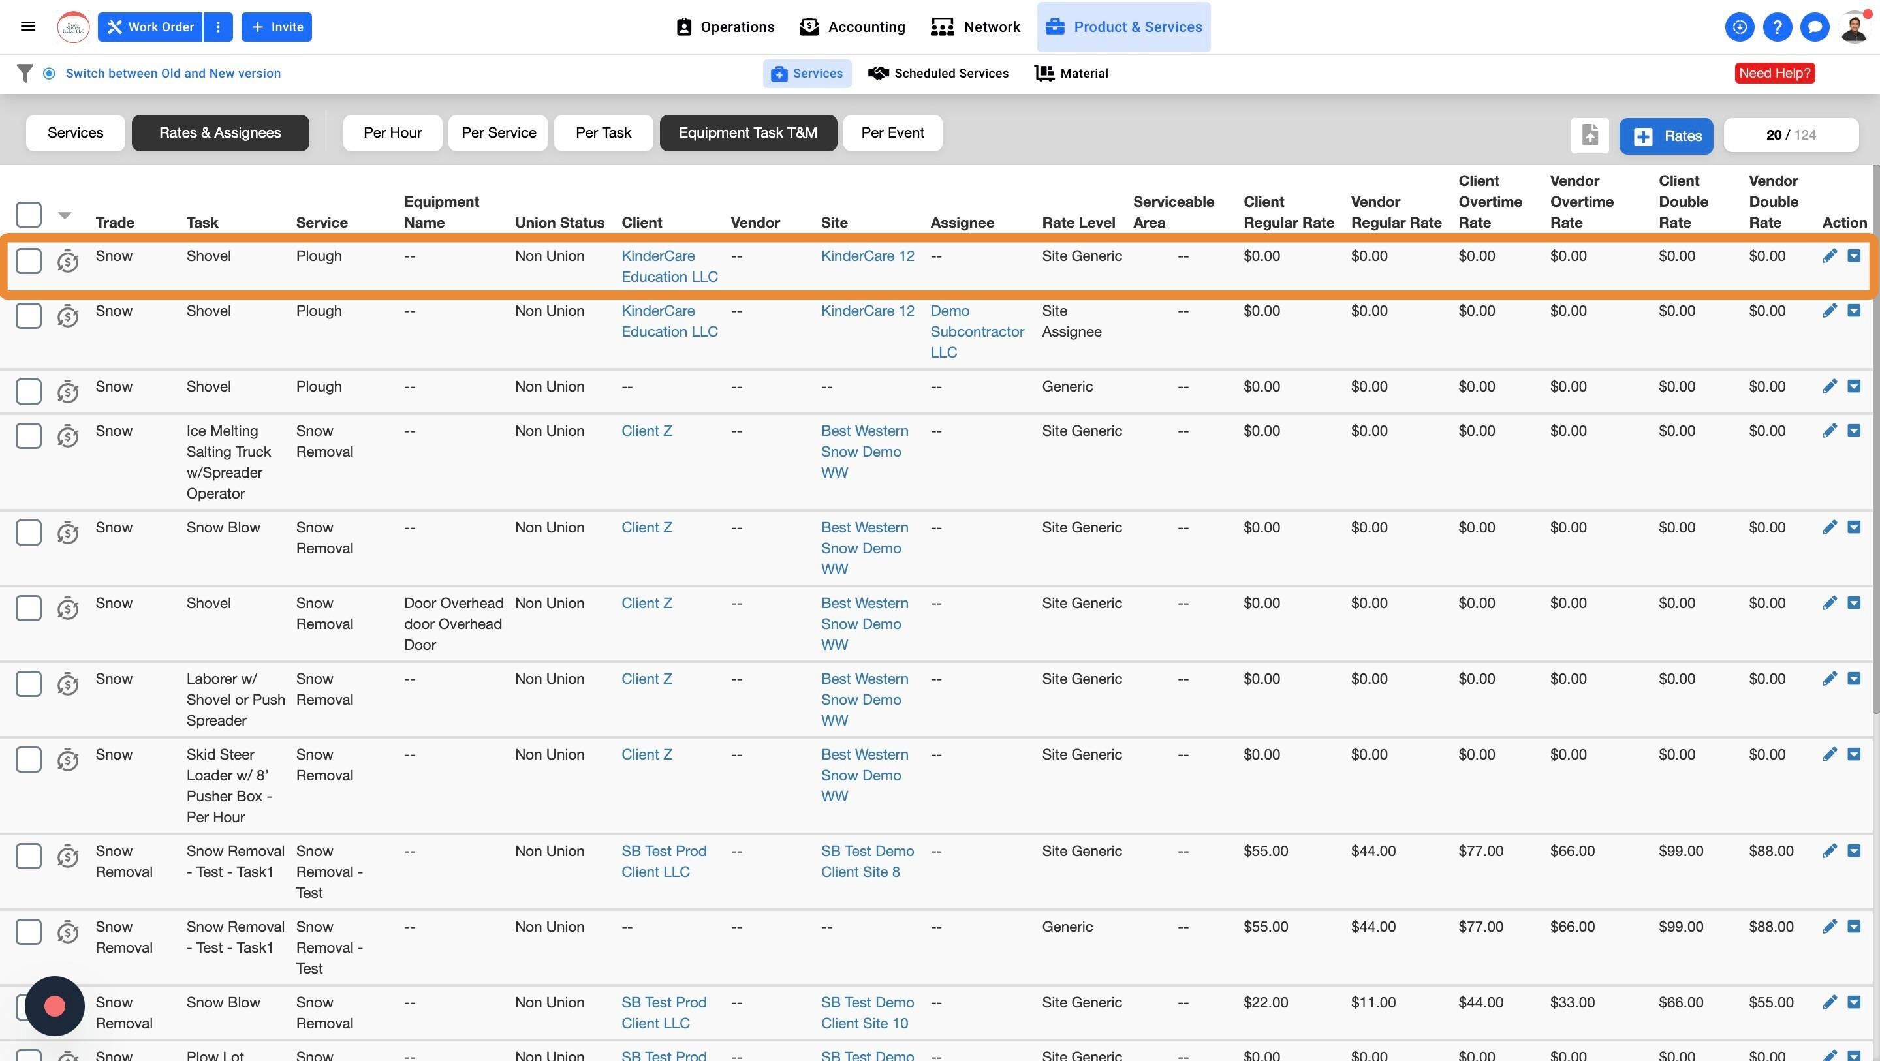The image size is (1880, 1061).
Task: Click the filter funnel icon
Action: coord(25,73)
